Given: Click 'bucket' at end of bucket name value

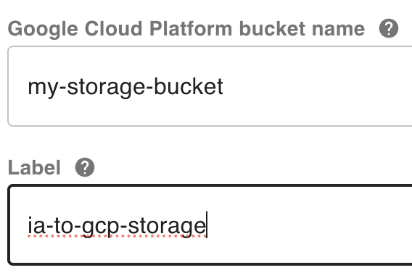Looking at the screenshot, I should point(189,86).
